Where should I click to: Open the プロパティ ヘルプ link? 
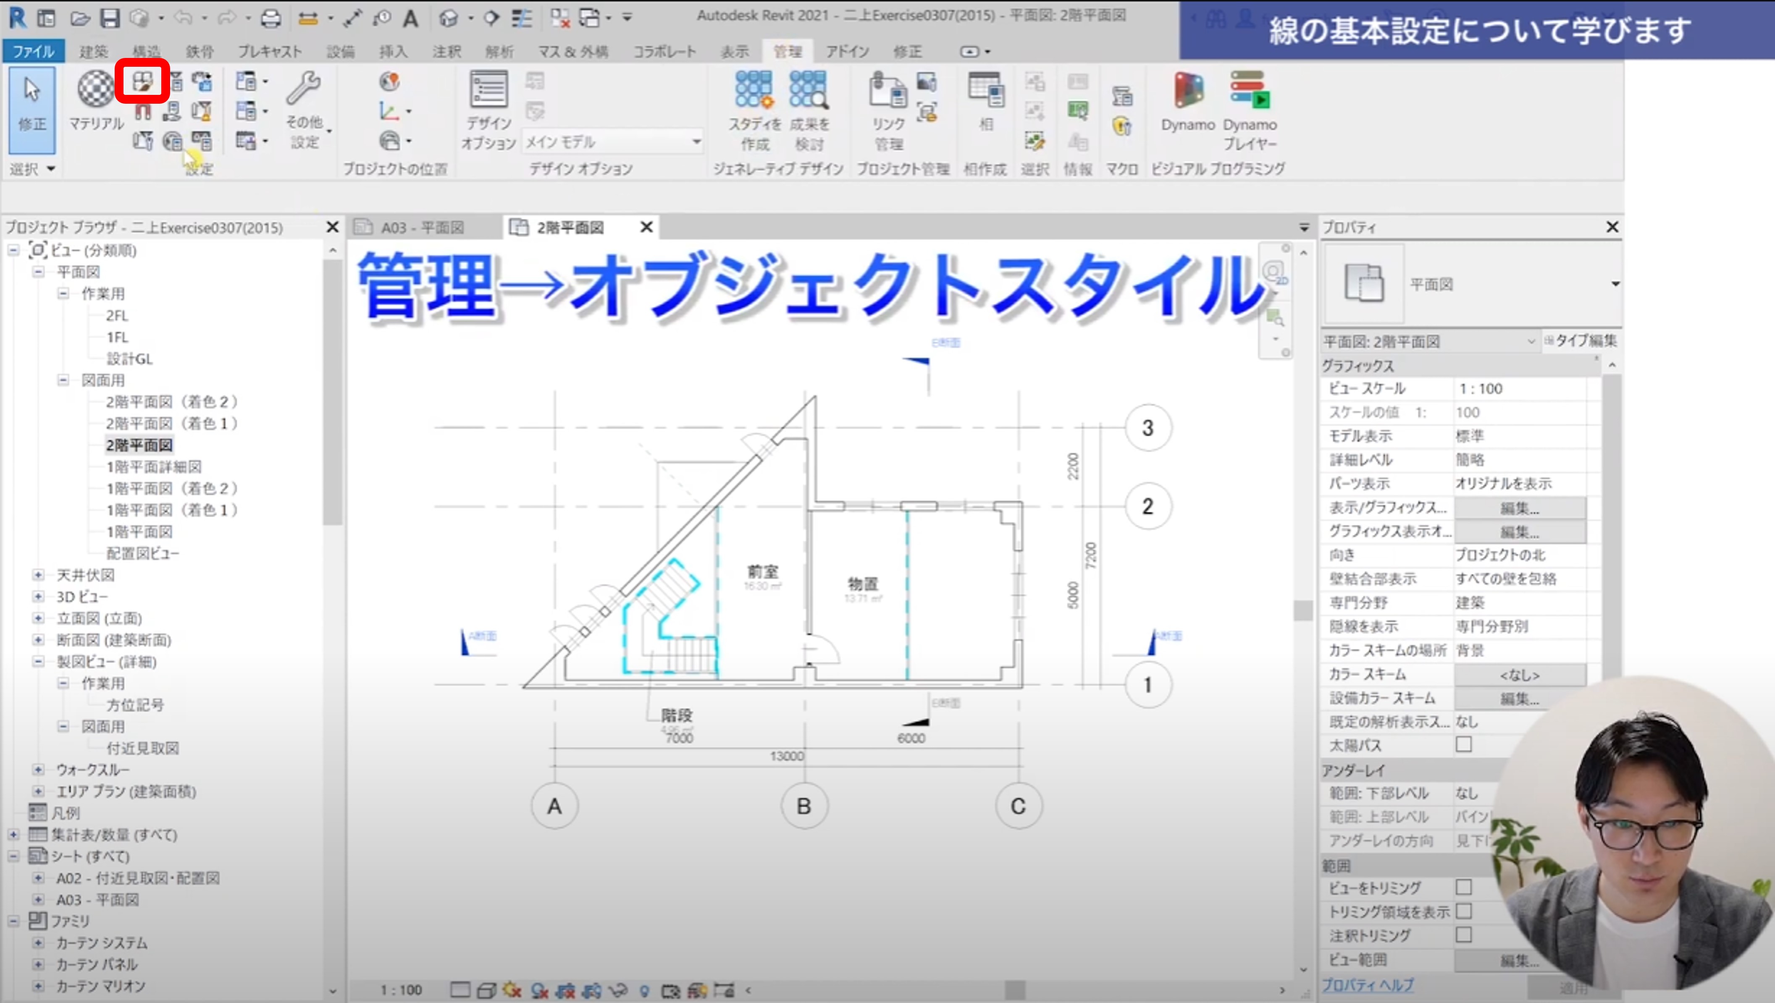point(1367,985)
